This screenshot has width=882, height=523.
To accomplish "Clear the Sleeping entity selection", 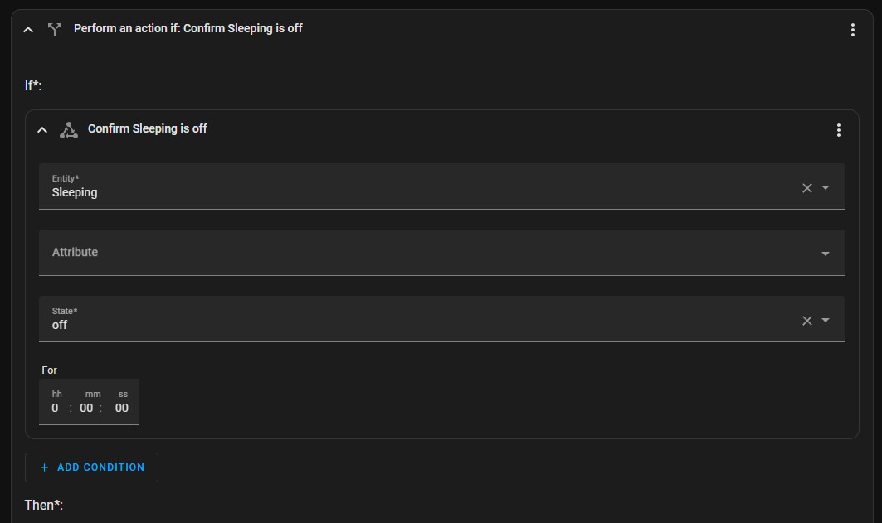I will (806, 188).
